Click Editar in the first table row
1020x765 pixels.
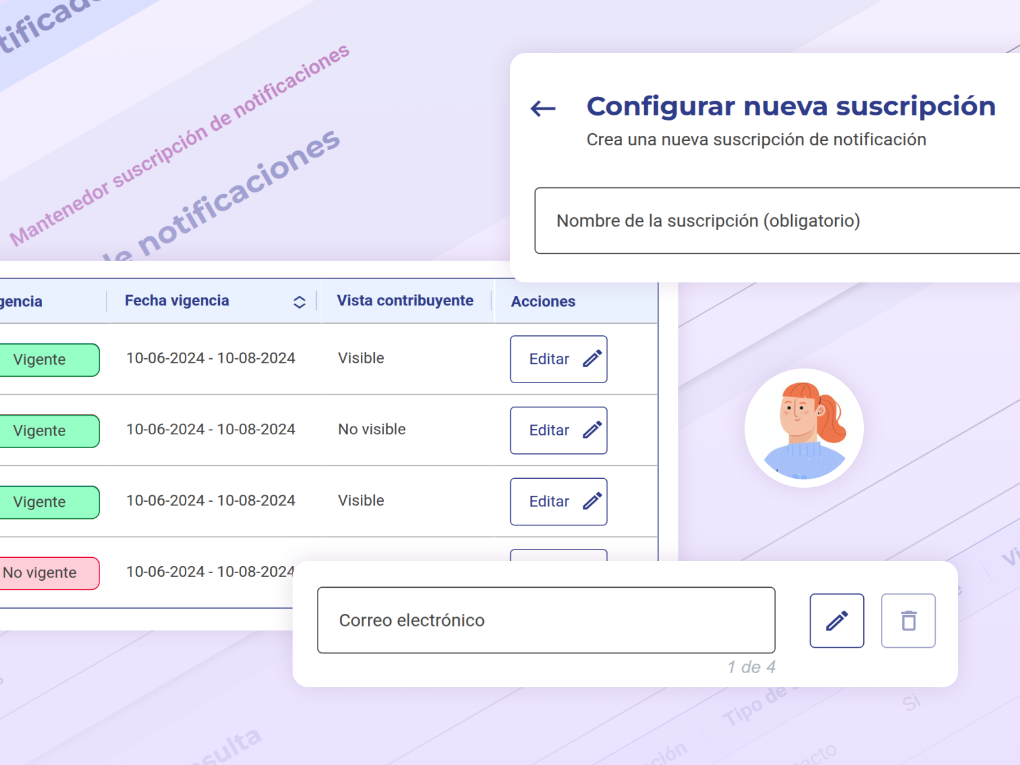[x=558, y=360]
